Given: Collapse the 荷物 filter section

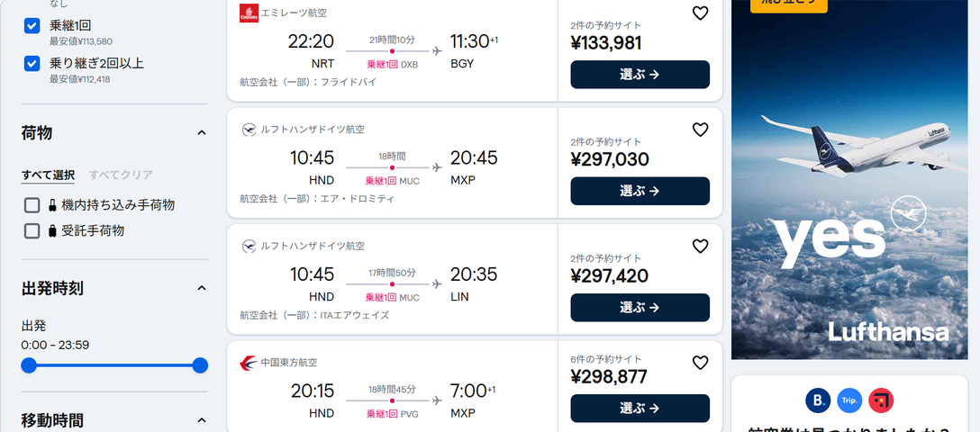Looking at the screenshot, I should pyautogui.click(x=202, y=133).
